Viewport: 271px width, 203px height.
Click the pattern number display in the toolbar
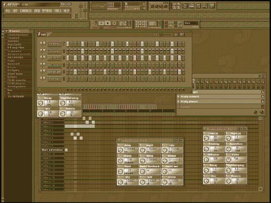(x=152, y=23)
